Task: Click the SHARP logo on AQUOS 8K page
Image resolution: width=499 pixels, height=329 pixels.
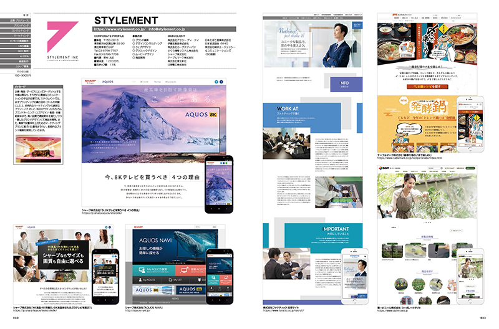Action: (x=90, y=82)
